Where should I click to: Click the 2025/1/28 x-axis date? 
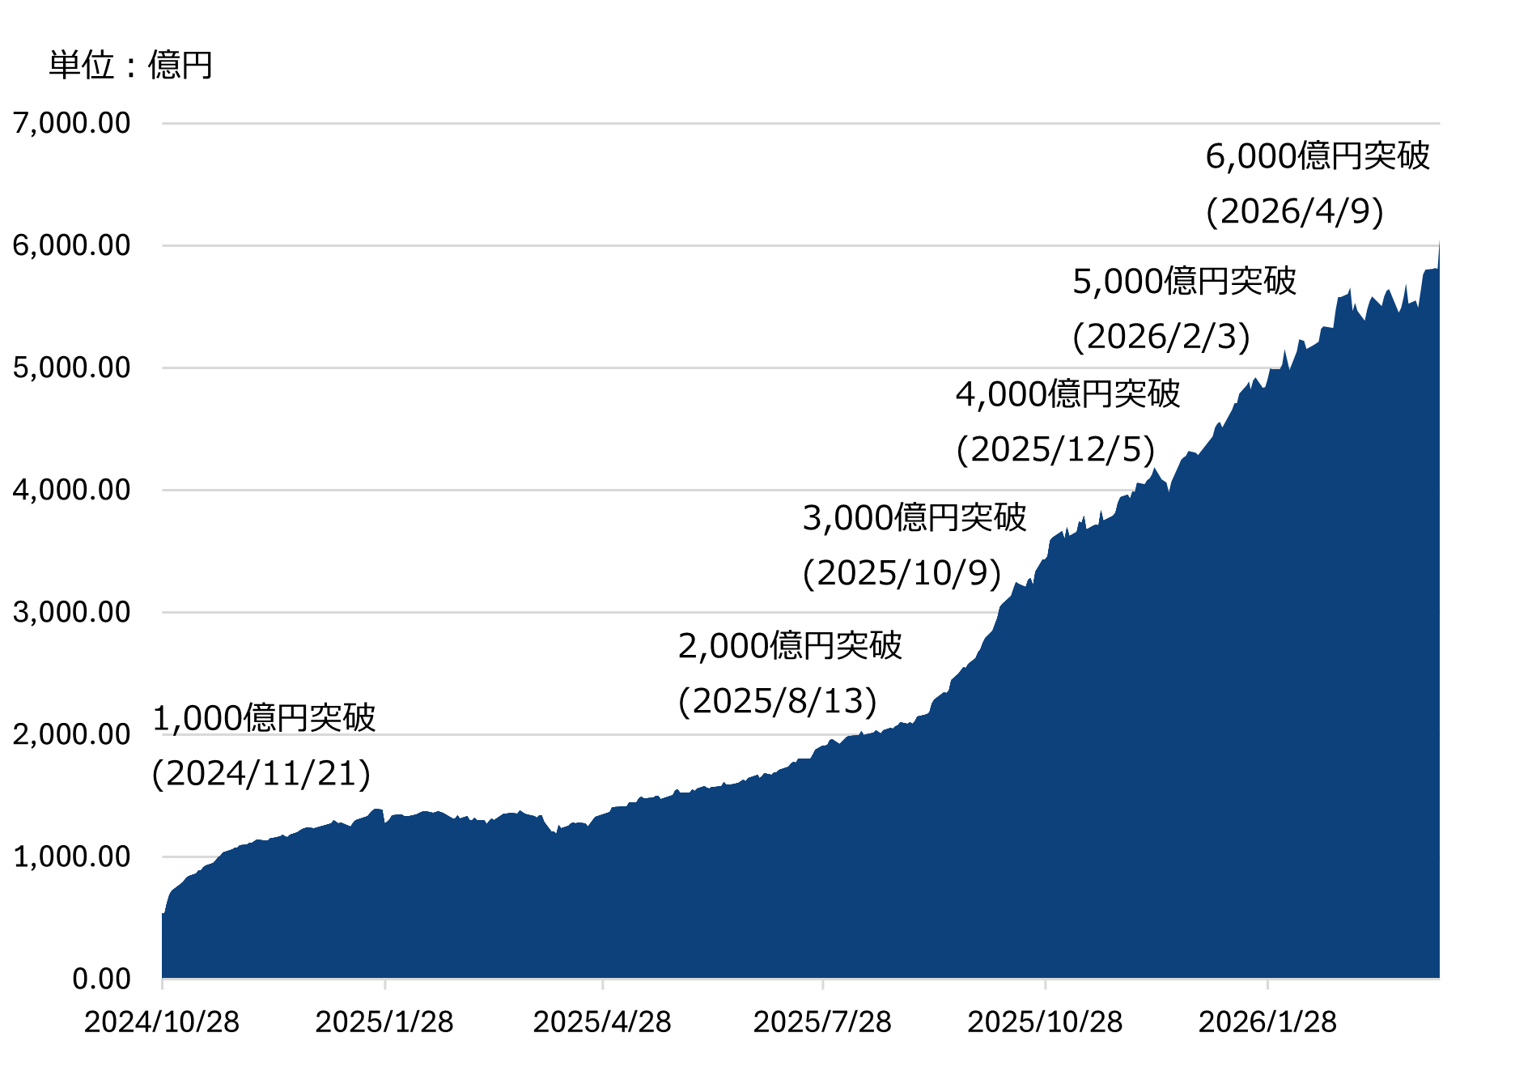[x=384, y=1022]
